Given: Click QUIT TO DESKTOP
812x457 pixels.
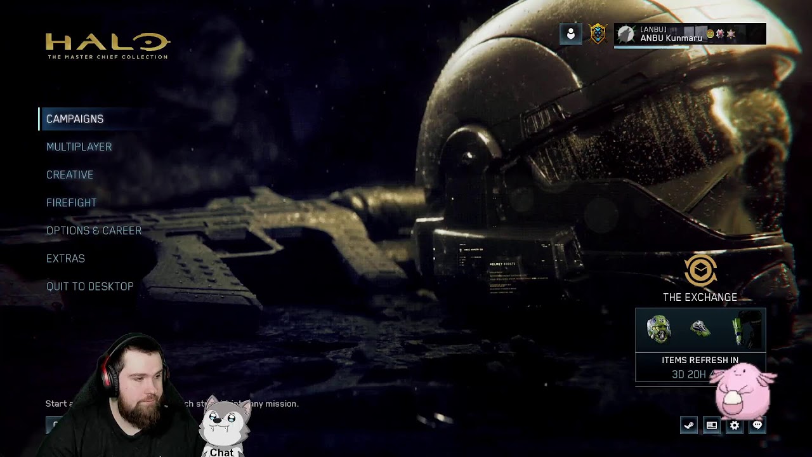Looking at the screenshot, I should click(x=90, y=286).
